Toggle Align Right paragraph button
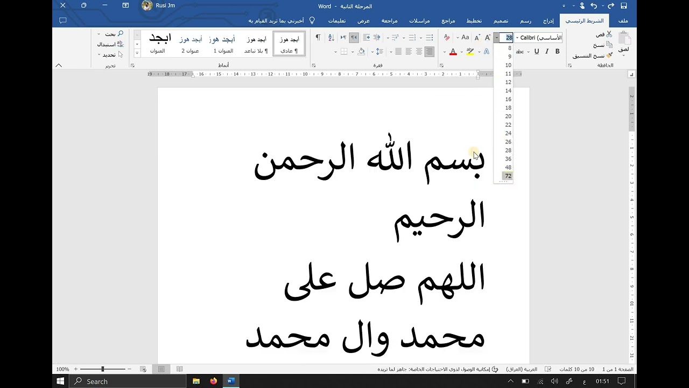 click(429, 52)
